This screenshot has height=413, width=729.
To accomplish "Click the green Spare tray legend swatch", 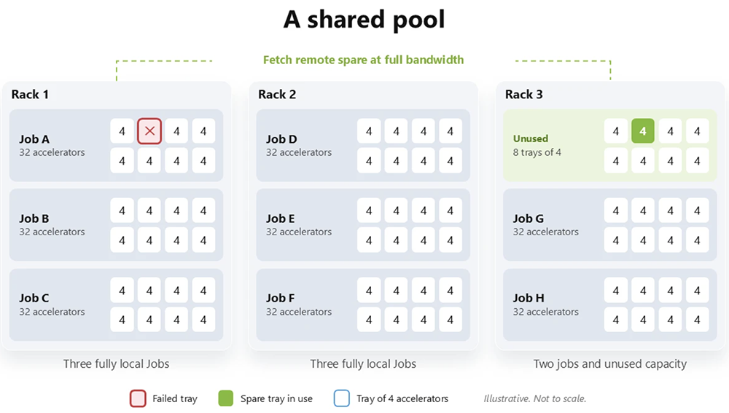I will [x=225, y=398].
